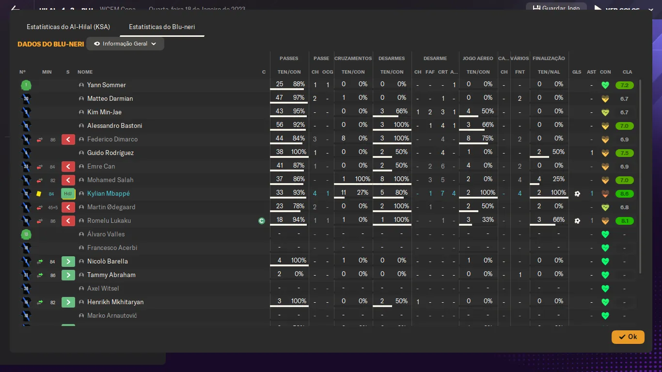Click Kylian Mbappé's HdJ badge

pyautogui.click(x=68, y=194)
